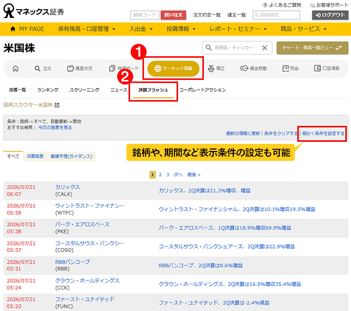The image size is (351, 311).
Task: Select the コーポレートアクション tab
Action: 202,90
